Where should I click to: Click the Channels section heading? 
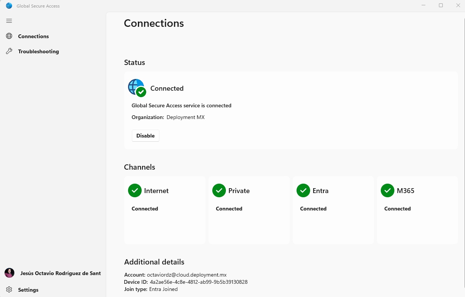coord(139,167)
